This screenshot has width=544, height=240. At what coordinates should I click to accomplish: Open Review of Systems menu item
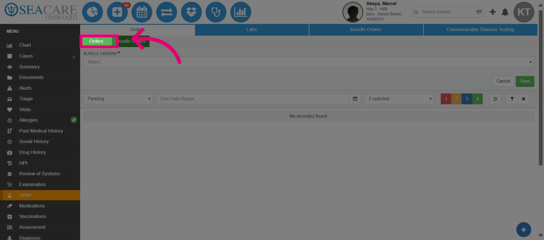[x=40, y=174]
